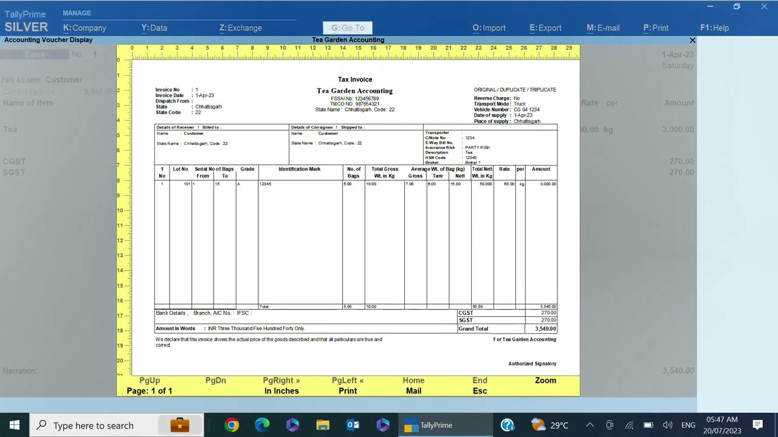Image resolution: width=778 pixels, height=437 pixels.
Task: Click PgDn in preview footer
Action: coord(215,381)
